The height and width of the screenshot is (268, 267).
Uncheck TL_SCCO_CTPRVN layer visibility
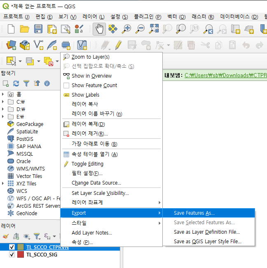pyautogui.click(x=12, y=247)
